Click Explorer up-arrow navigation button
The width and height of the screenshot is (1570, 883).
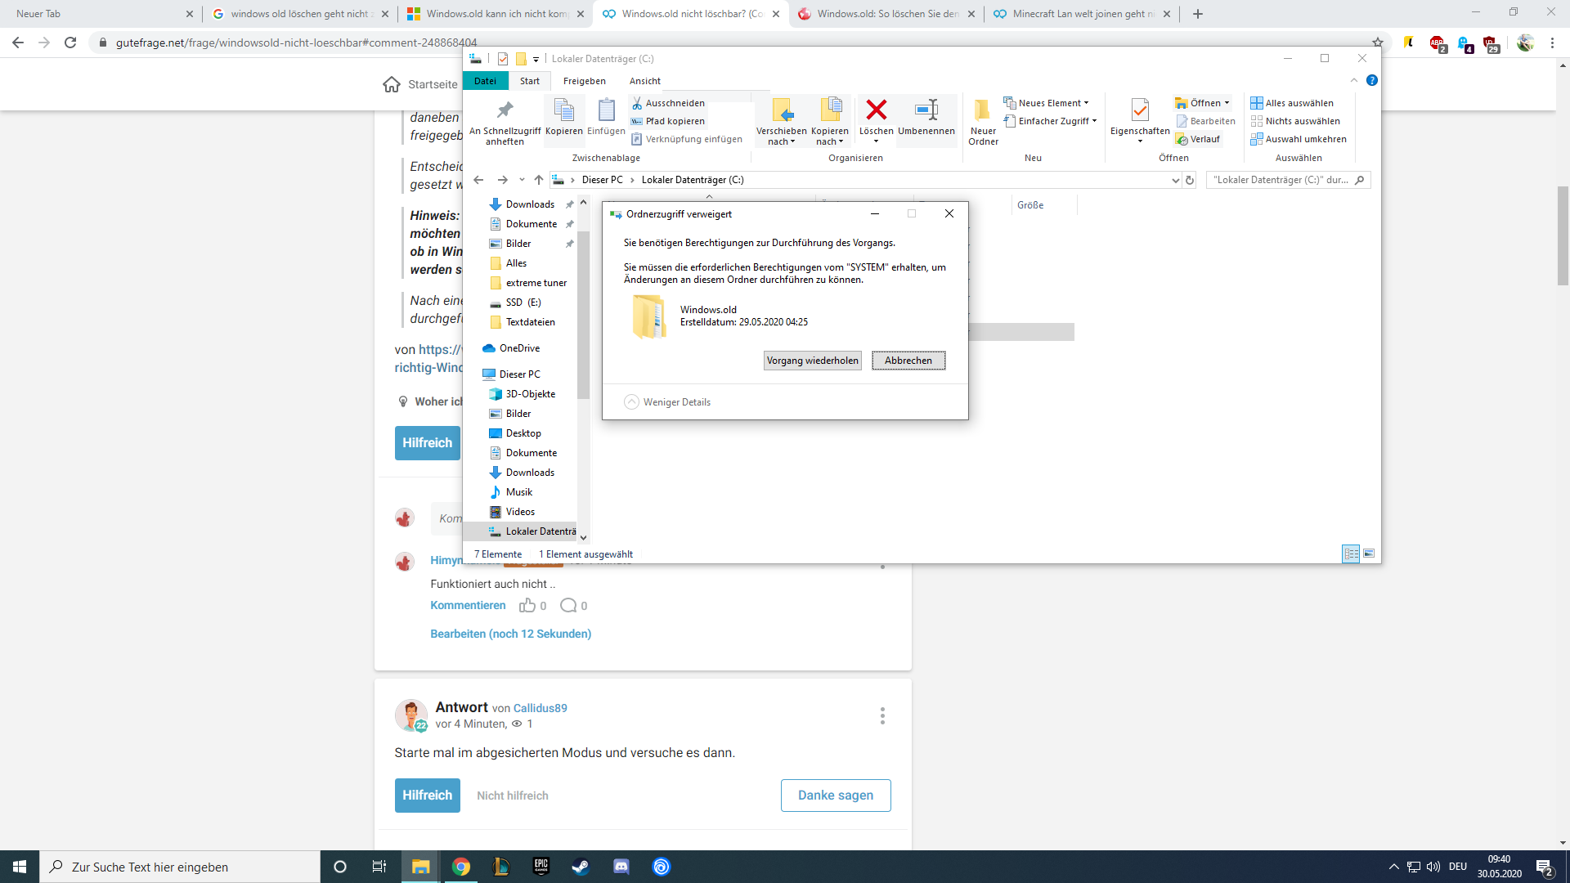point(538,180)
